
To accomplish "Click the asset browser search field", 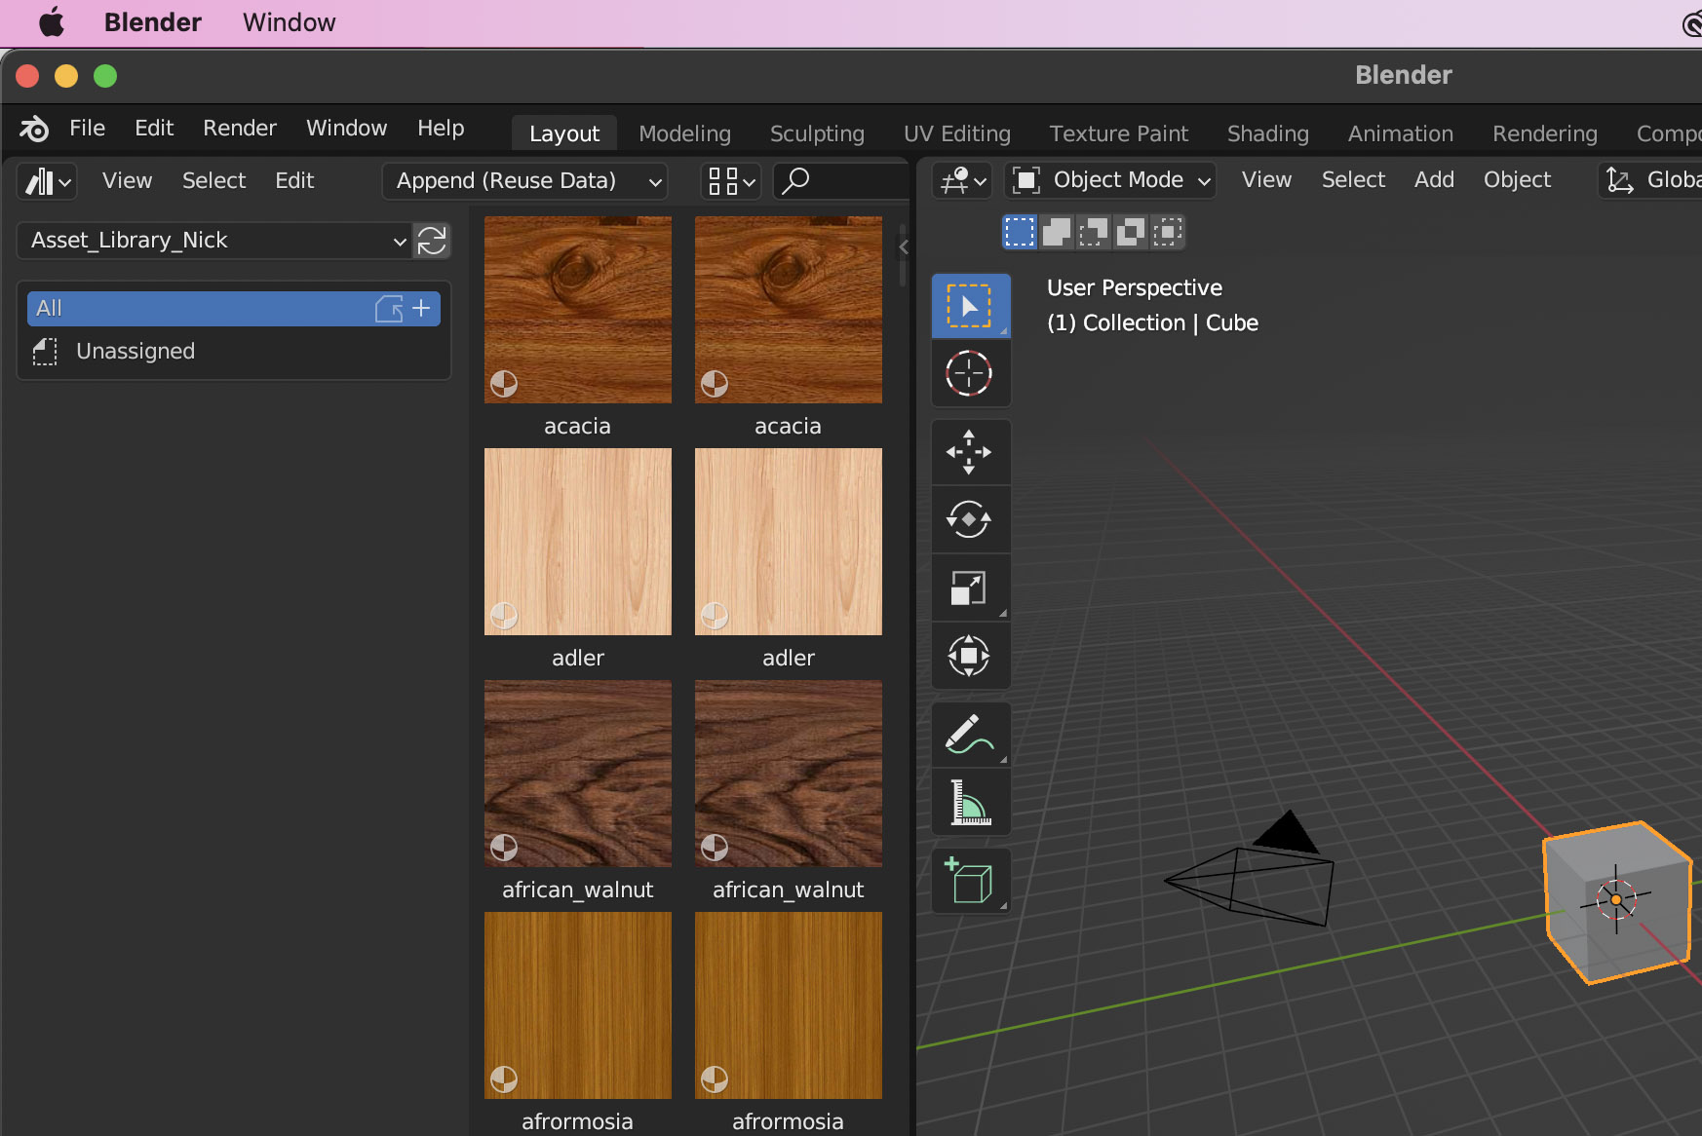I will pos(843,181).
